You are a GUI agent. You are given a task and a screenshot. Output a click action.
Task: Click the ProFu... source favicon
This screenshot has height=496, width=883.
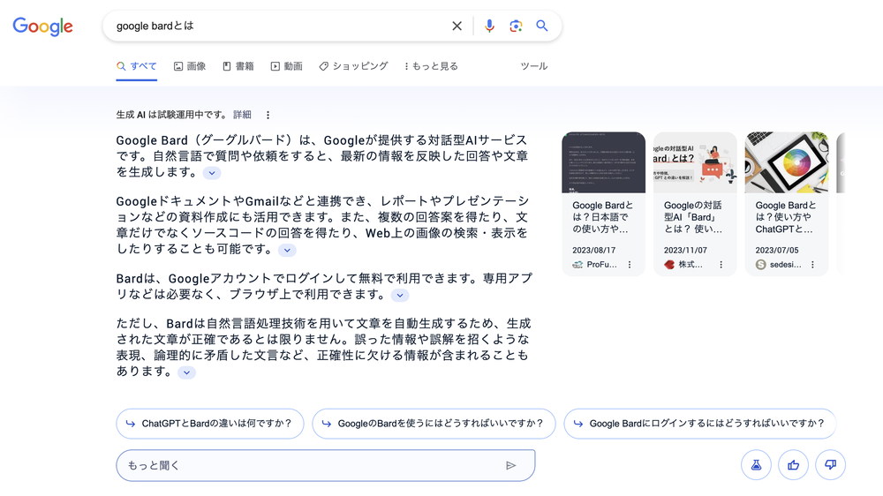(577, 265)
